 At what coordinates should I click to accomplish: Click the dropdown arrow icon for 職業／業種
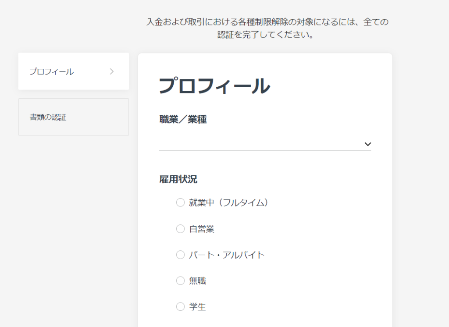click(x=368, y=144)
